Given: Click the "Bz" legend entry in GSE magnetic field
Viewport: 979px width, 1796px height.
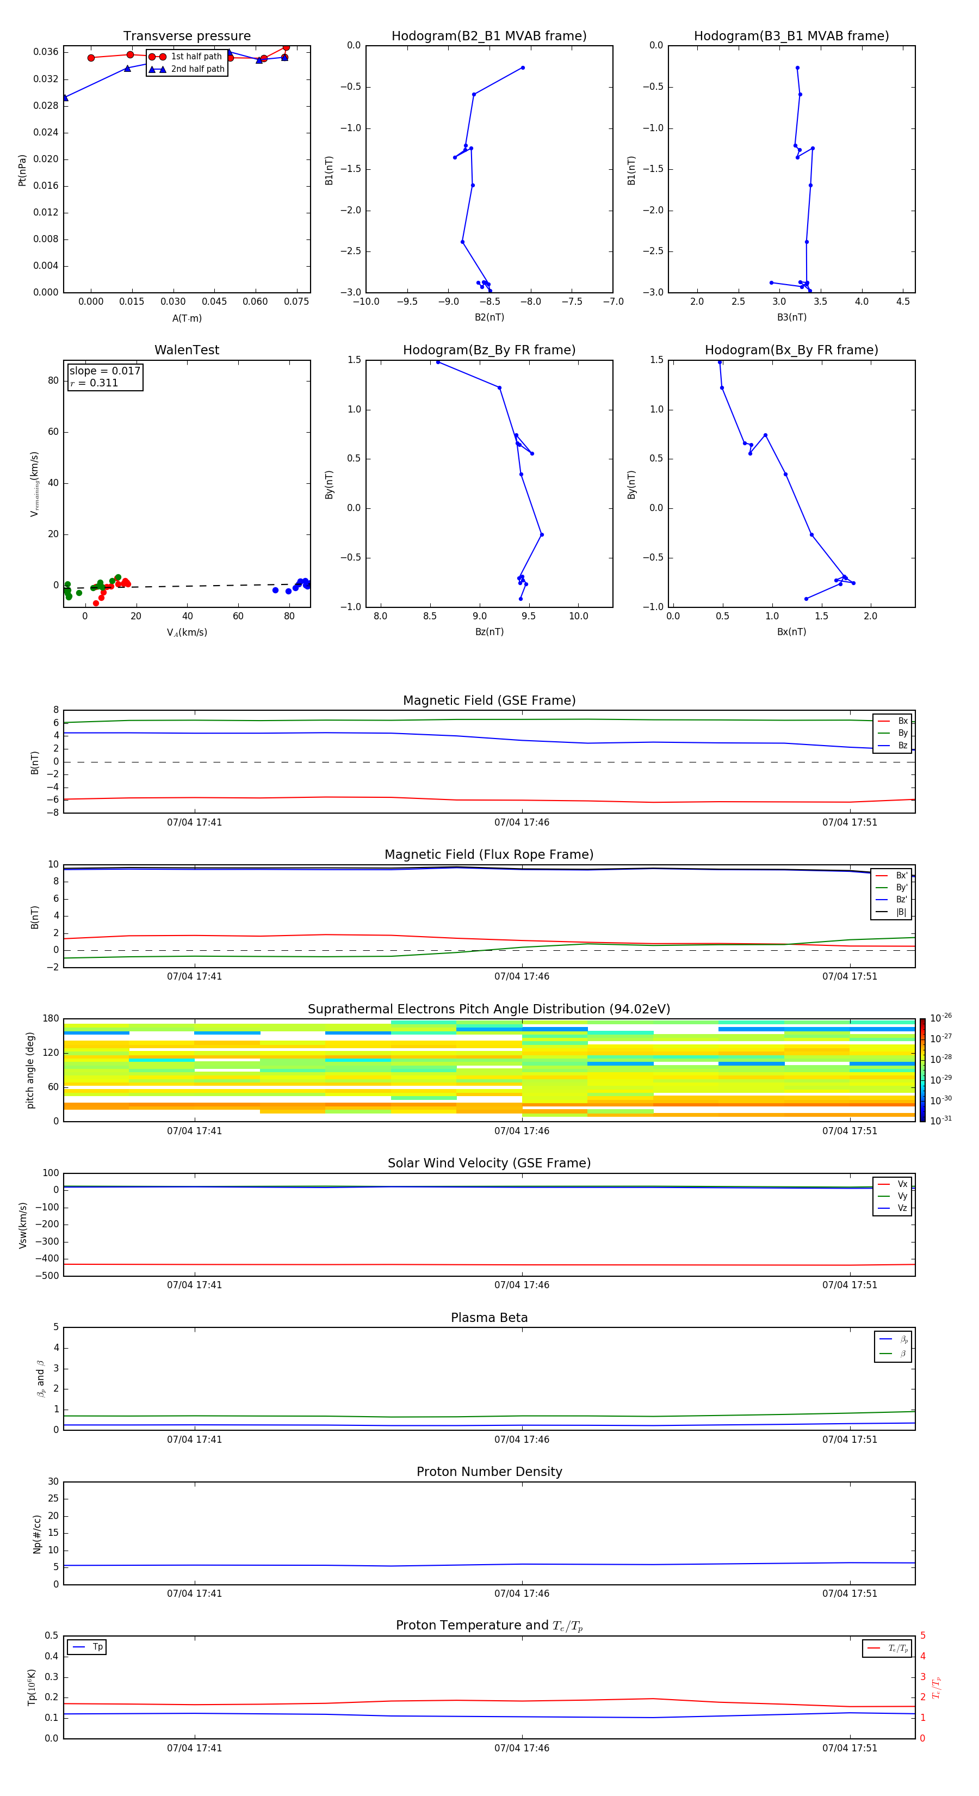Looking at the screenshot, I should [893, 746].
